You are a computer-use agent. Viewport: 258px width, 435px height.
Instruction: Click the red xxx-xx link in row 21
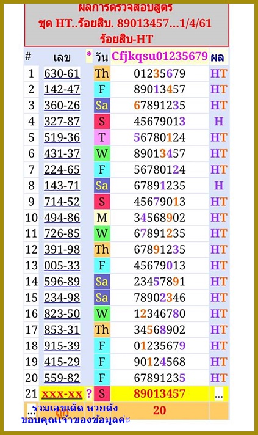click(x=62, y=394)
